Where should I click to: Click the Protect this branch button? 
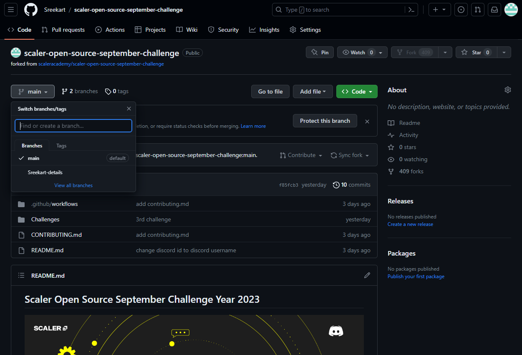click(x=325, y=120)
